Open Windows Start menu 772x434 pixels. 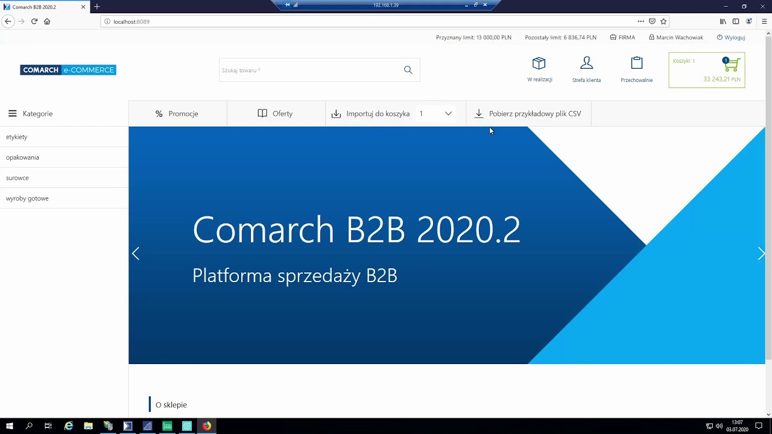pos(9,426)
